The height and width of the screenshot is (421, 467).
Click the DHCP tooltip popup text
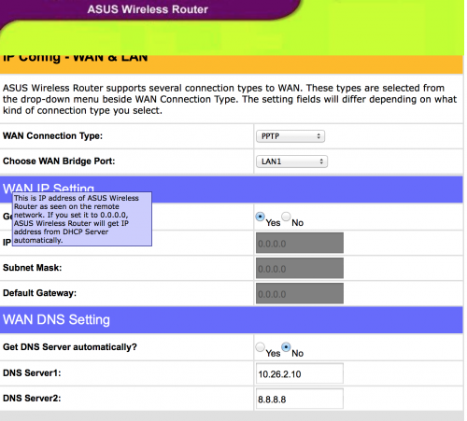coord(82,219)
